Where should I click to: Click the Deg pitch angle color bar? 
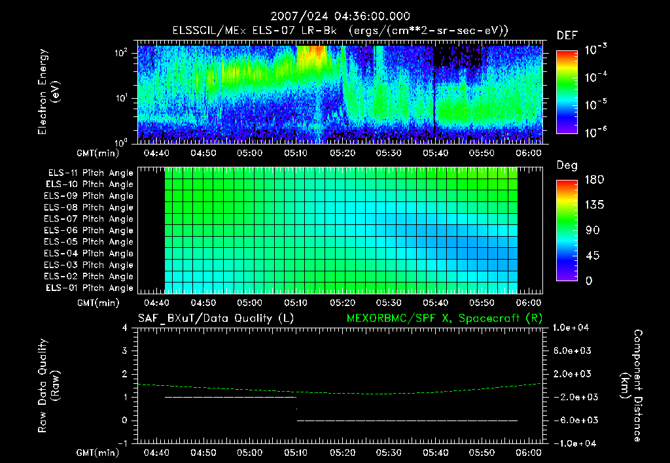567,230
